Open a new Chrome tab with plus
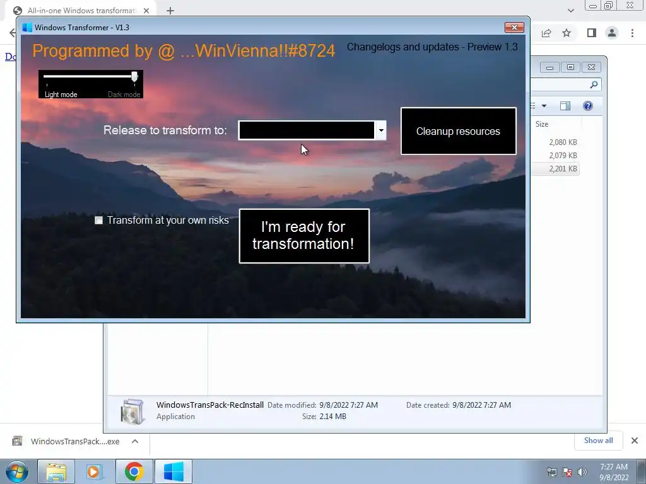The width and height of the screenshot is (646, 484). (x=170, y=11)
